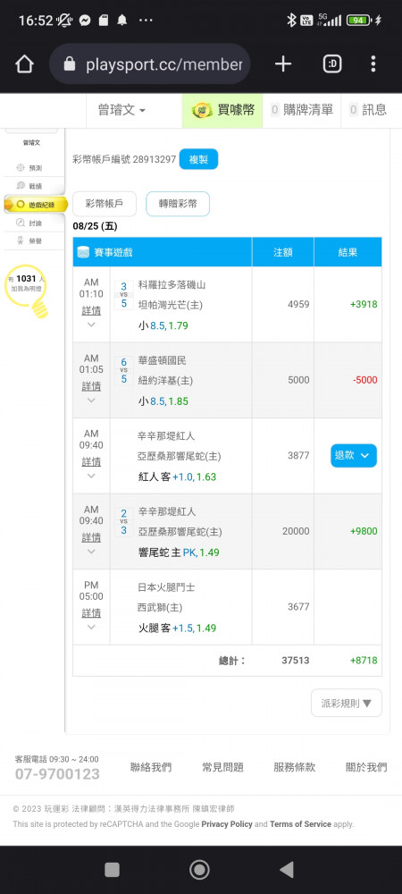Image resolution: width=402 pixels, height=894 pixels.
Task: Open the tab switcher icon
Action: (x=332, y=64)
